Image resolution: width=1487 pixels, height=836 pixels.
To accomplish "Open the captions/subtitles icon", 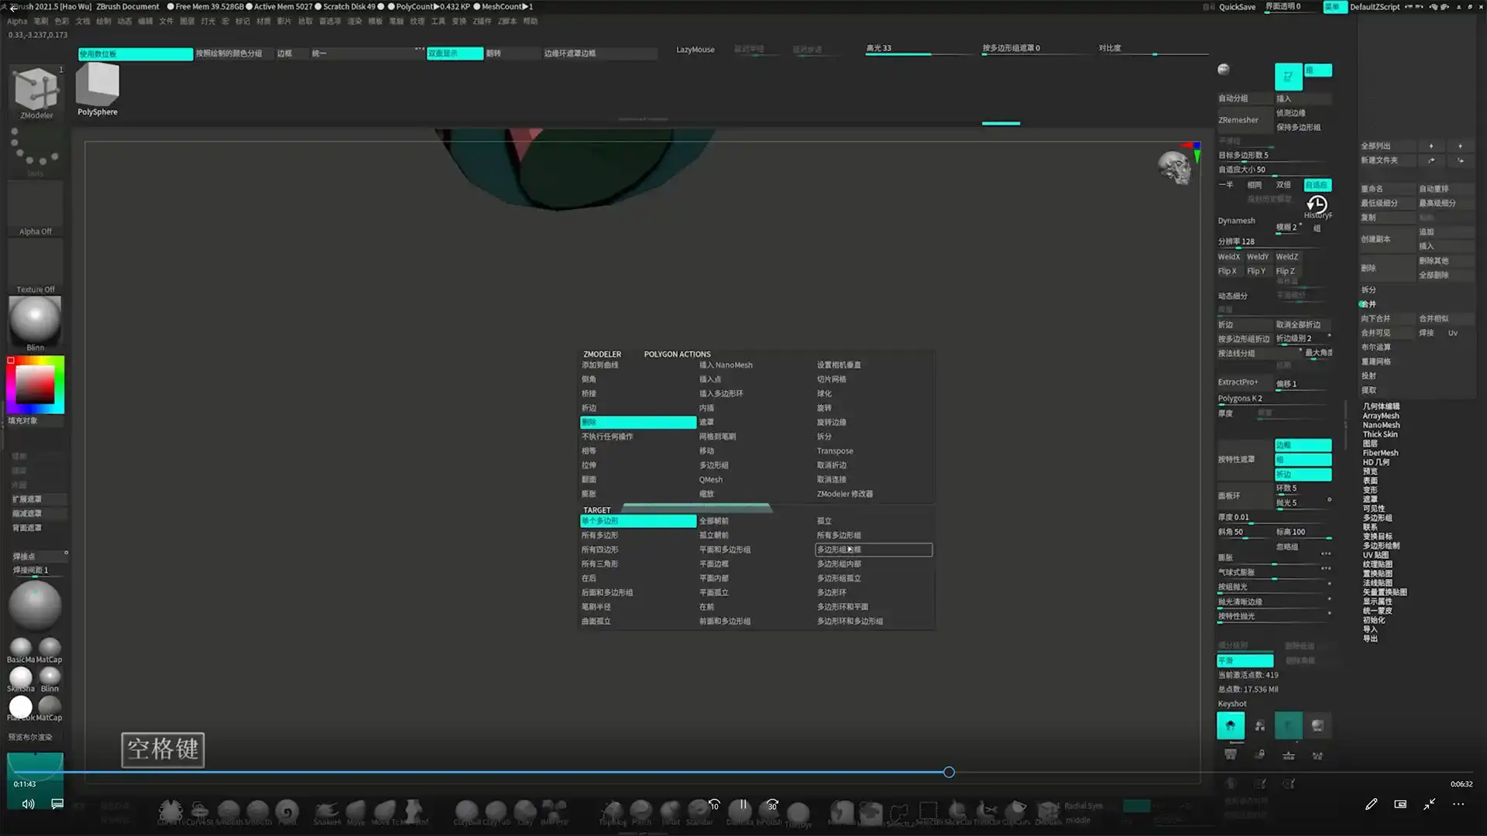I will pyautogui.click(x=57, y=804).
